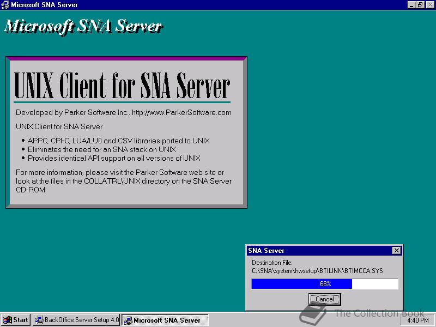Click the ParkerSoftware.com URL text
This screenshot has width=436, height=327.
[181, 113]
